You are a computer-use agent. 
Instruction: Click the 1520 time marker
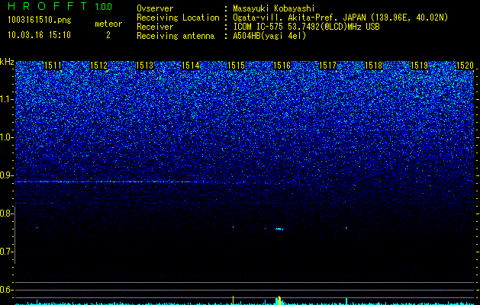(466, 66)
